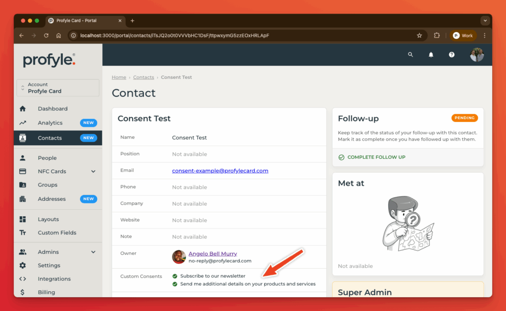
Task: Click the consent-example@profylecard.com email link
Action: [x=220, y=171]
